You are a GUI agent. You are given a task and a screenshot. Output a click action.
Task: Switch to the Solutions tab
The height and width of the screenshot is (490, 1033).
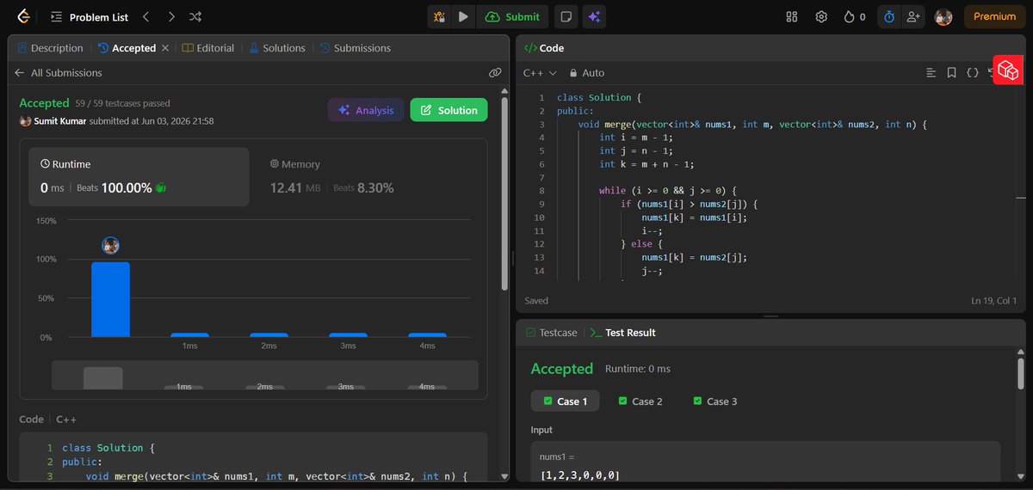pyautogui.click(x=277, y=48)
